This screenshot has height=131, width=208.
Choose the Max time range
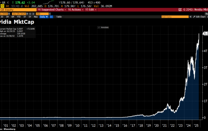tap(36, 17)
